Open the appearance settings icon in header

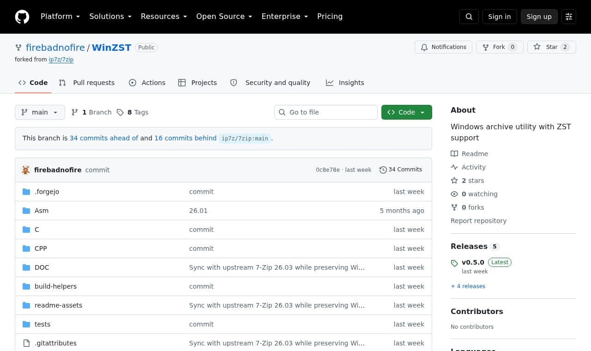point(569,17)
